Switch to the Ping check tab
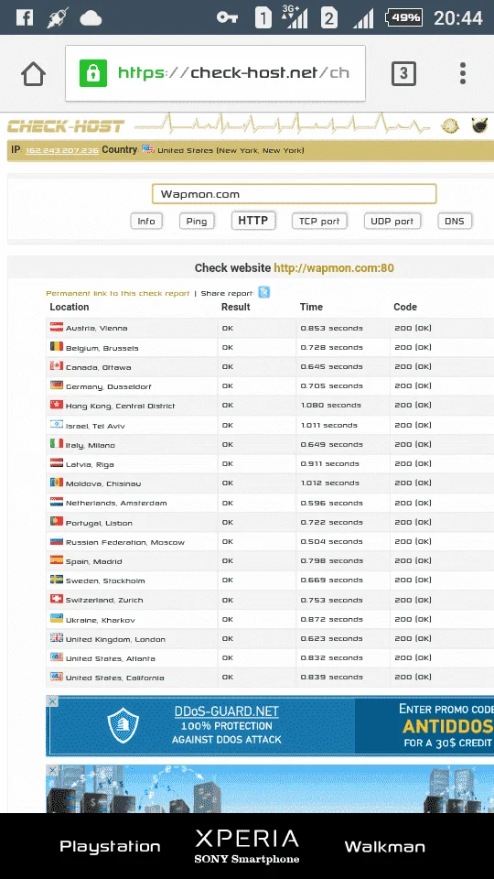Viewport: 494px width, 879px height. (197, 221)
